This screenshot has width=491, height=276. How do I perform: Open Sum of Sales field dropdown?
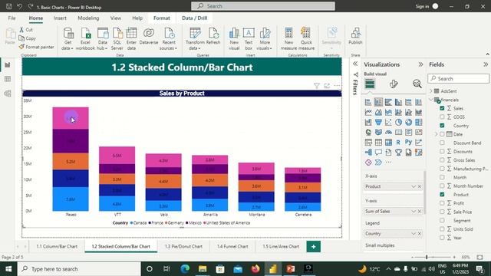point(414,212)
